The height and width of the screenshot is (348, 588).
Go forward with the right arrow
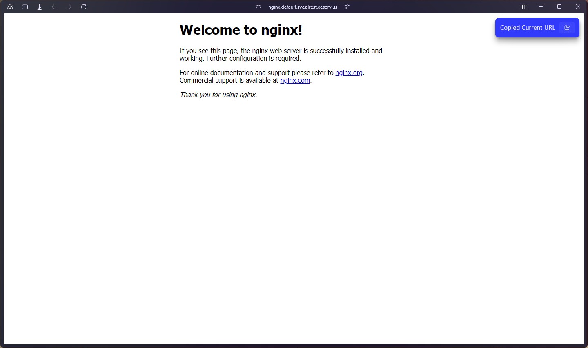pyautogui.click(x=69, y=7)
